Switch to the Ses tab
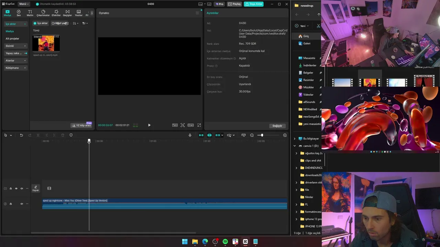 point(19,13)
